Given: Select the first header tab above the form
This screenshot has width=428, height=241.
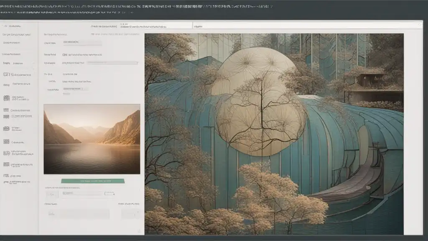Looking at the screenshot, I should 104,26.
